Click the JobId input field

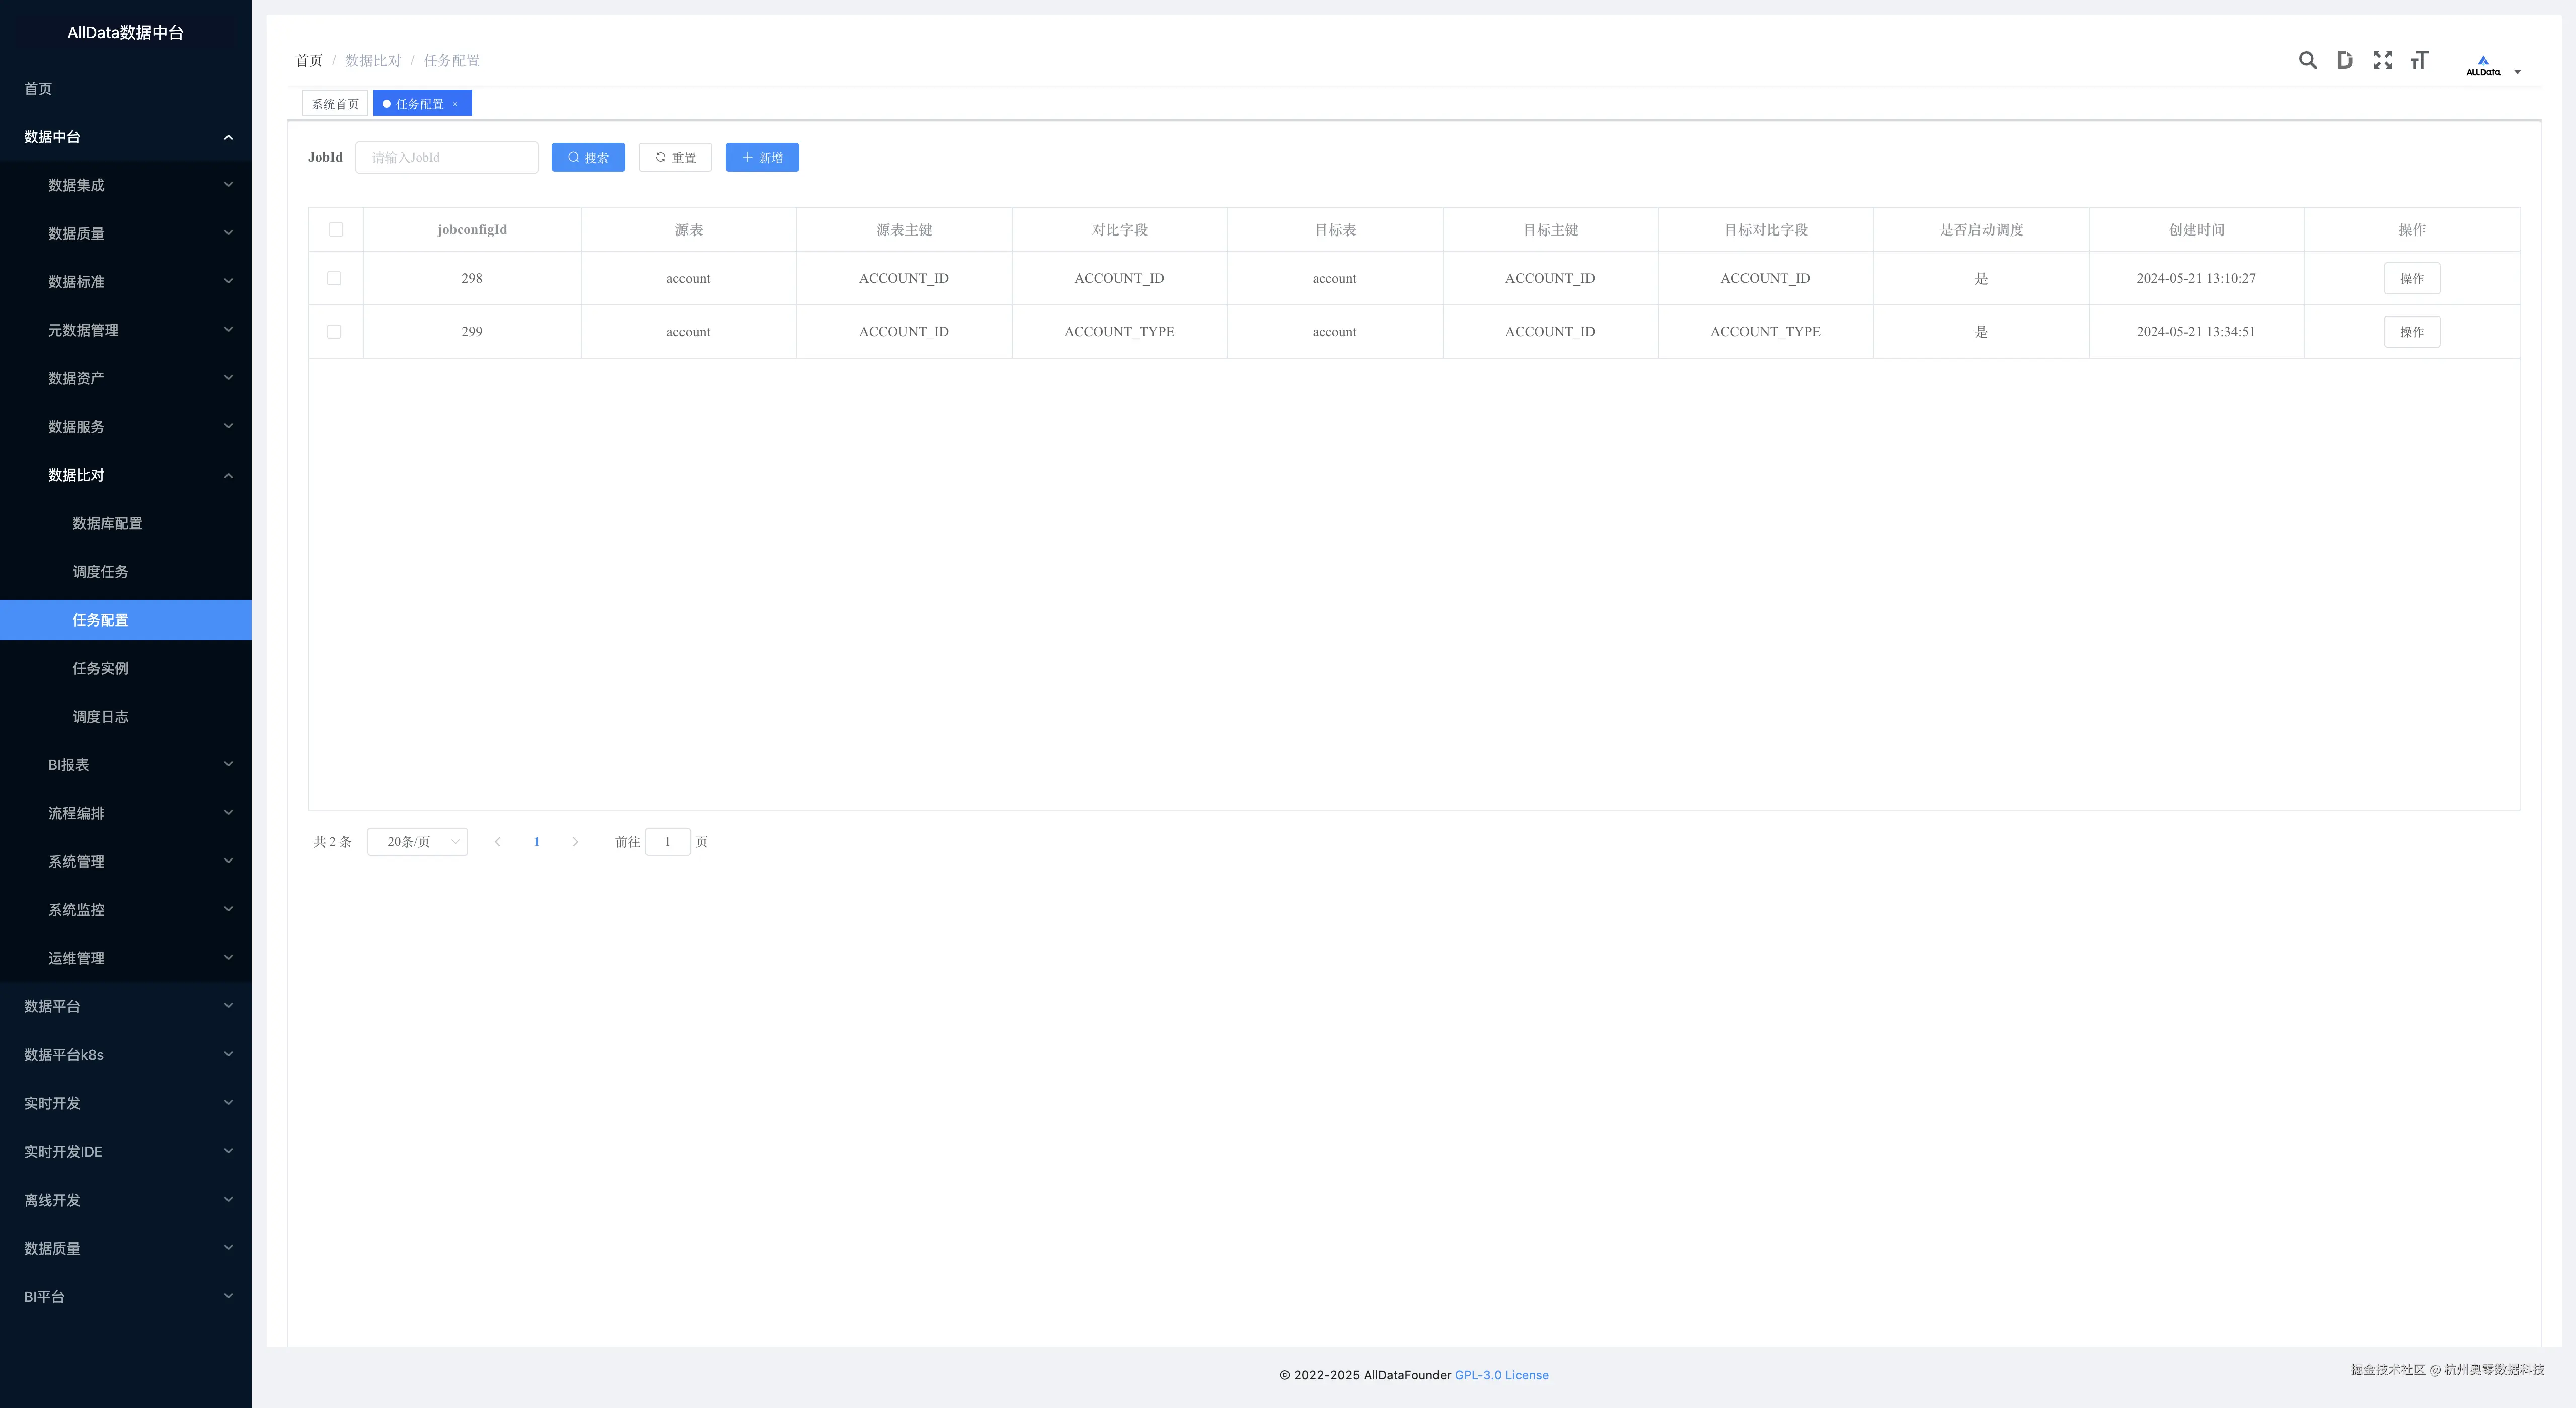(x=446, y=158)
